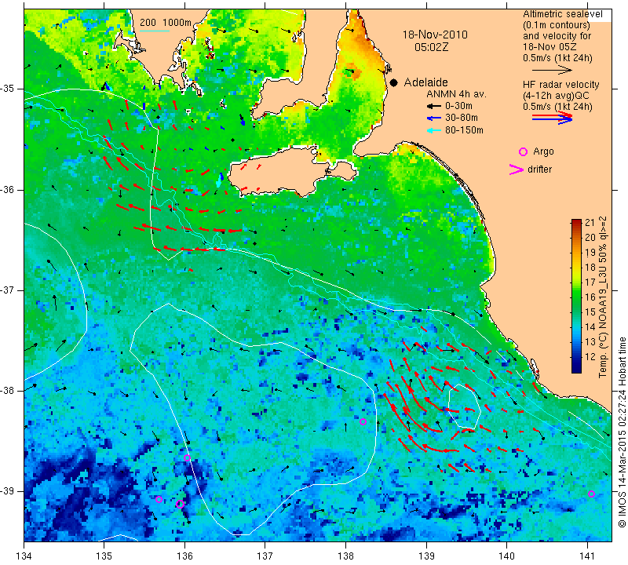Click the '138' longitude axis label
This screenshot has width=628, height=565.
[345, 556]
